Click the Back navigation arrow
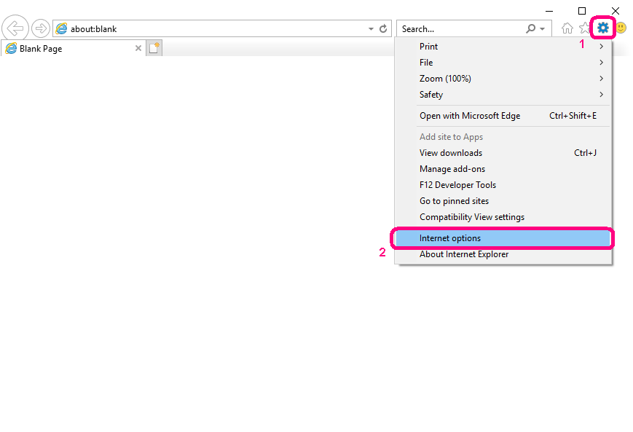The image size is (633, 432). coord(15,28)
